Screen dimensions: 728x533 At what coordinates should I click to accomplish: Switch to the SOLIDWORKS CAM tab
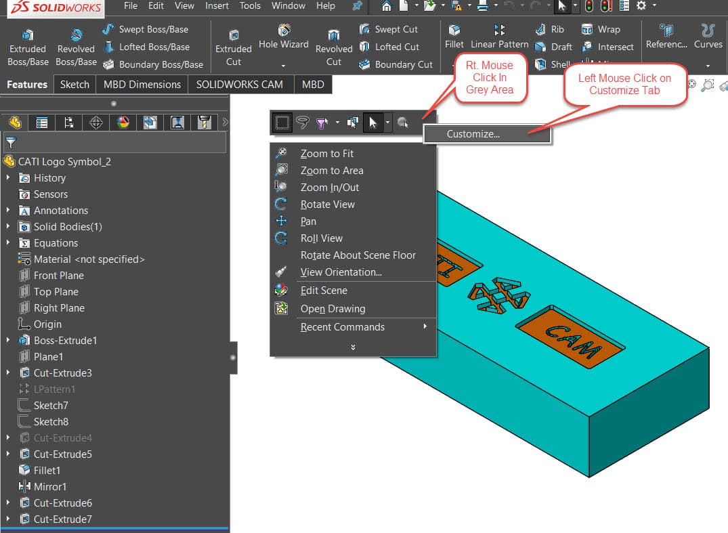pos(240,85)
